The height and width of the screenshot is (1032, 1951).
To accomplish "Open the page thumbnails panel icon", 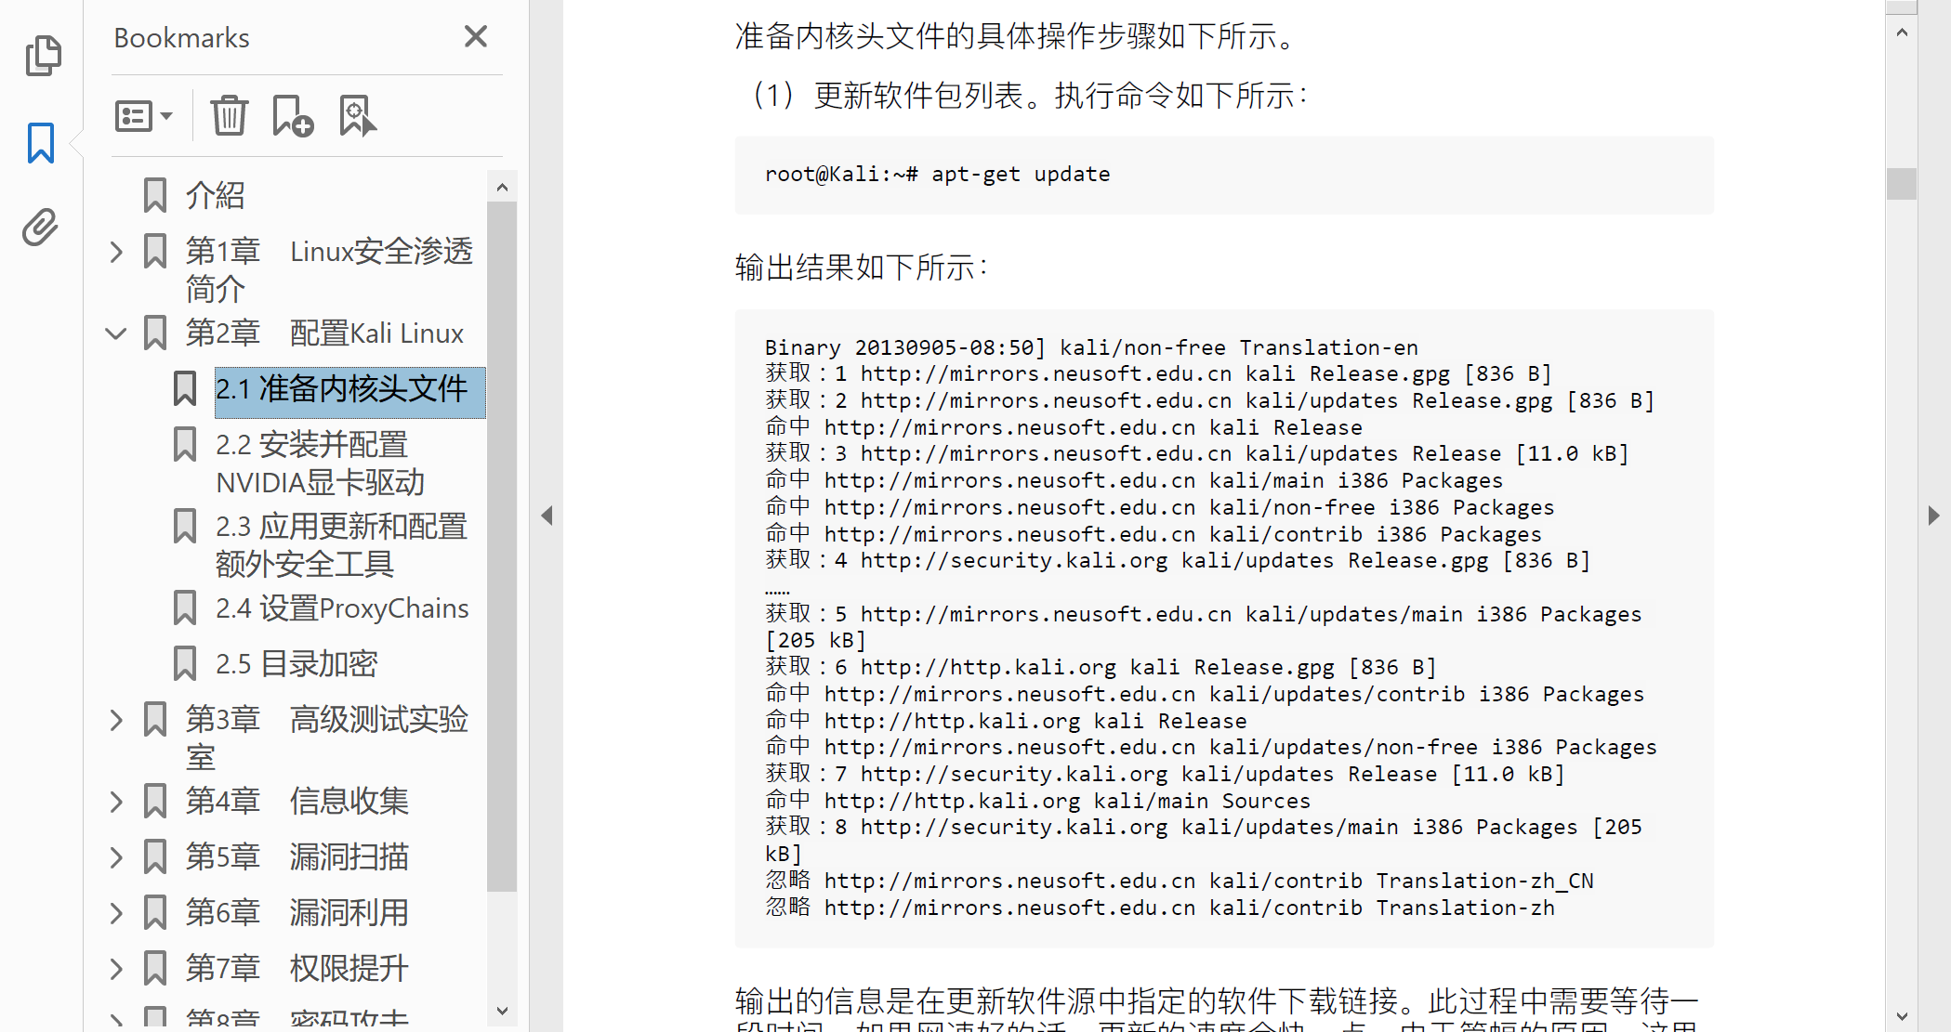I will [x=43, y=56].
